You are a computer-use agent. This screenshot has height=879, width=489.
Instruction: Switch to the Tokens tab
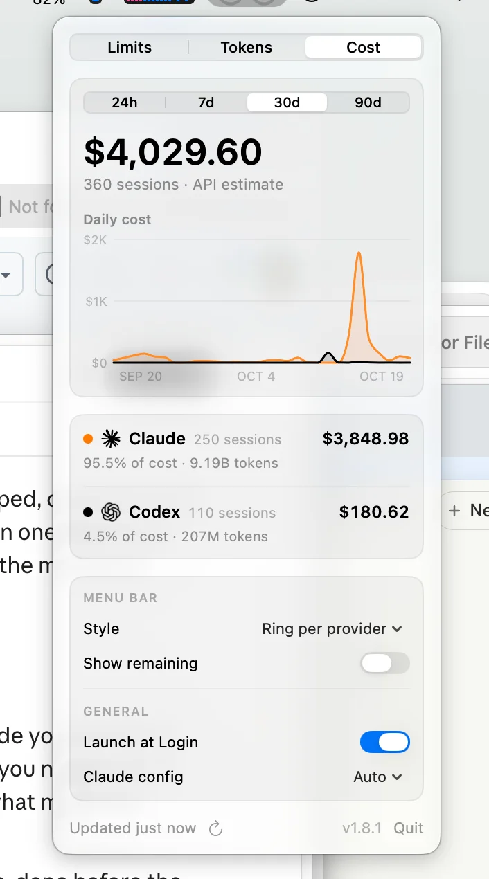click(247, 47)
